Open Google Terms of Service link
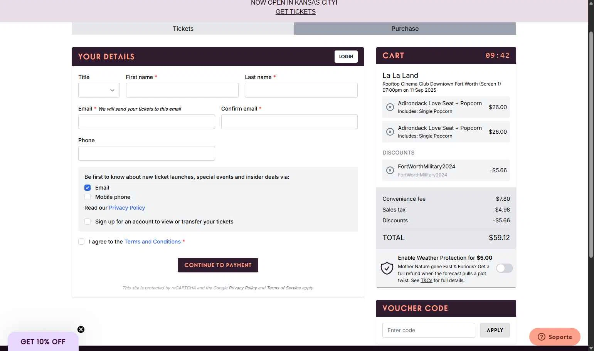Screen dimensions: 594x351 click(x=284, y=288)
